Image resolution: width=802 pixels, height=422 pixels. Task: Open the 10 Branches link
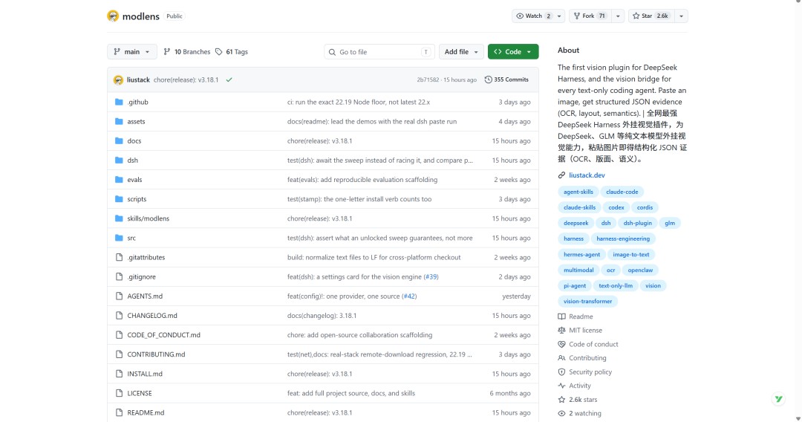click(186, 52)
